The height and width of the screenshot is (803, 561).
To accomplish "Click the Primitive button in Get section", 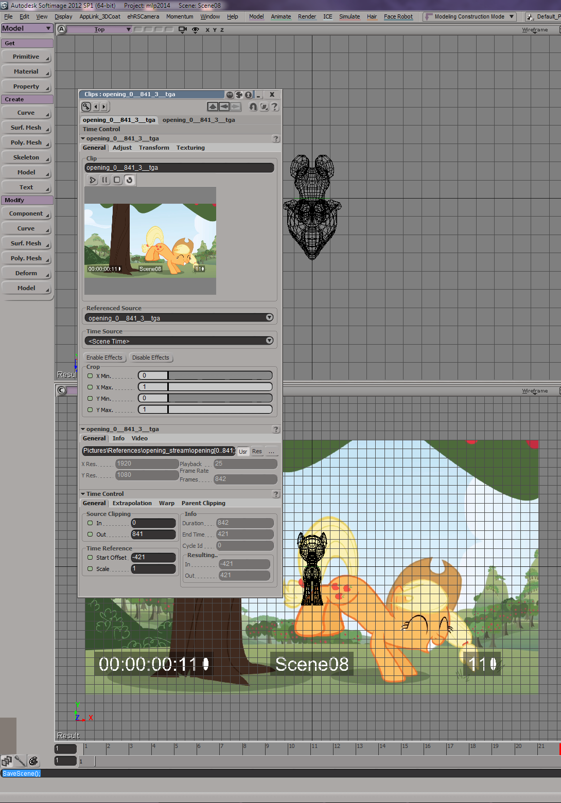I will [x=26, y=57].
